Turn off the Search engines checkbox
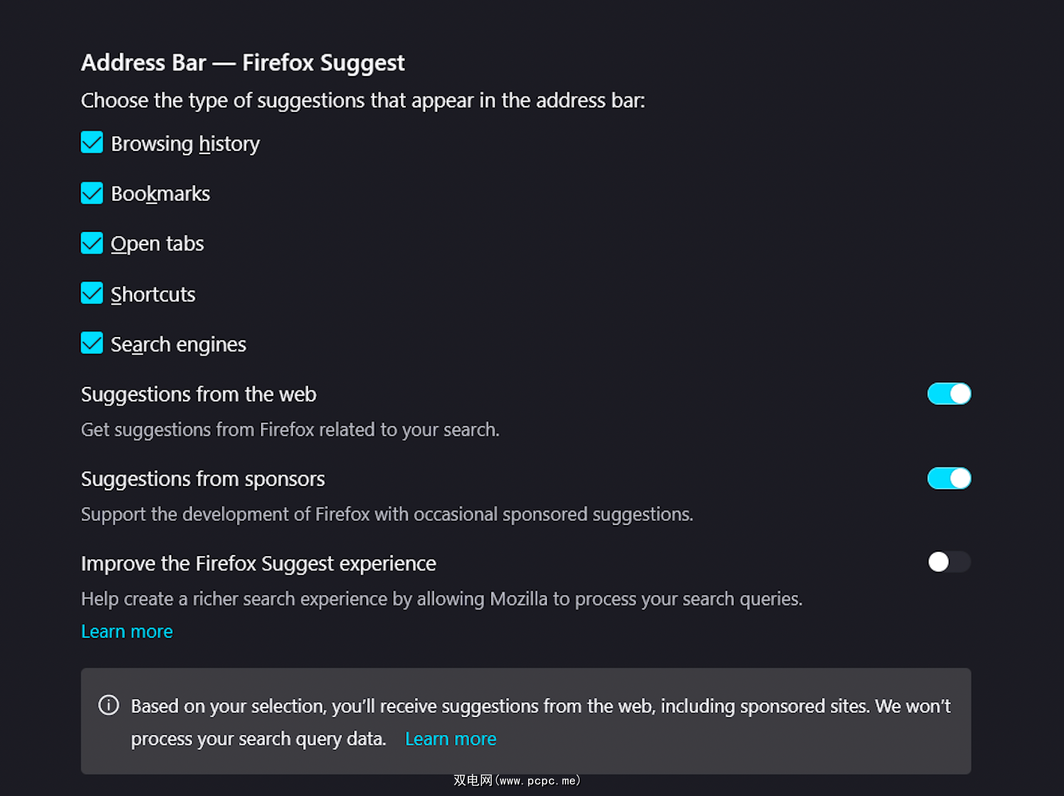 point(92,343)
